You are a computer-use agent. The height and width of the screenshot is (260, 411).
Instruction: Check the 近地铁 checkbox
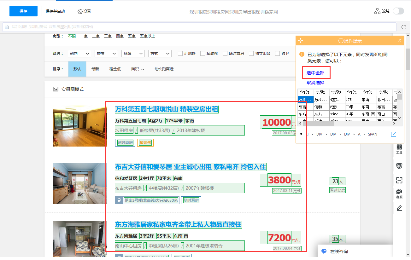pos(180,54)
